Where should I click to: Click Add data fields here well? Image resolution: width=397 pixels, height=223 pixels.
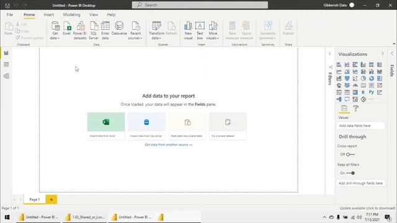coord(360,126)
